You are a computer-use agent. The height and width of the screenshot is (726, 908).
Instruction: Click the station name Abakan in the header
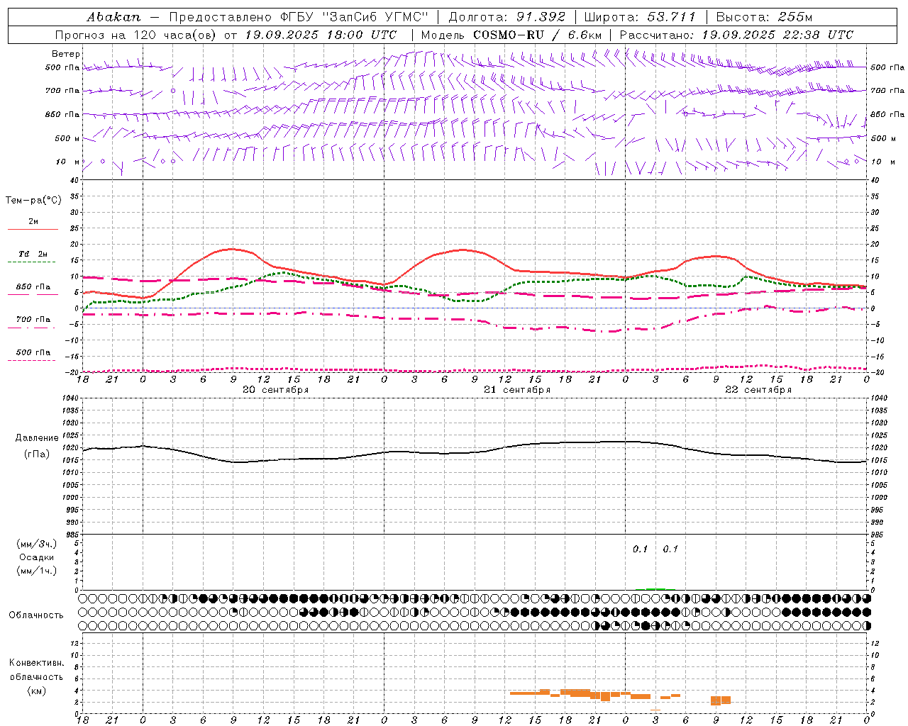(x=113, y=17)
